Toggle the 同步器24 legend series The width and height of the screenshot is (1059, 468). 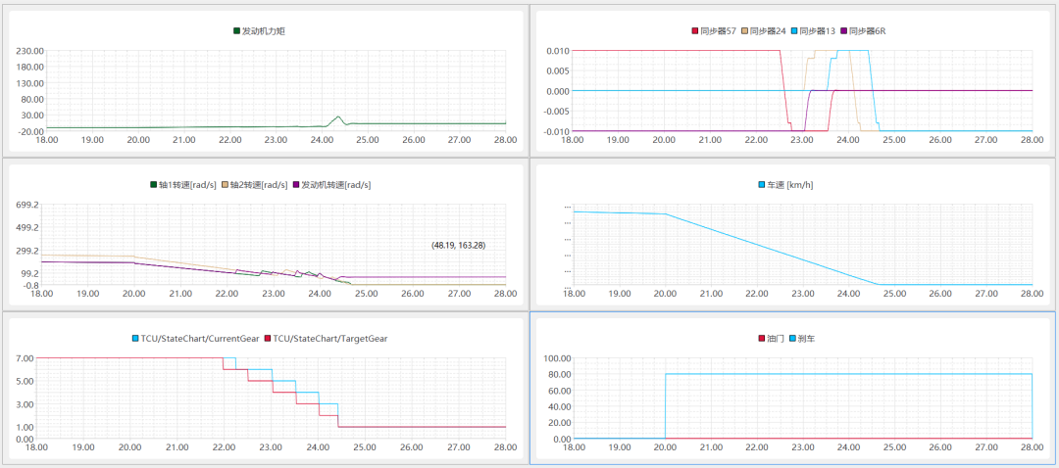pyautogui.click(x=764, y=30)
